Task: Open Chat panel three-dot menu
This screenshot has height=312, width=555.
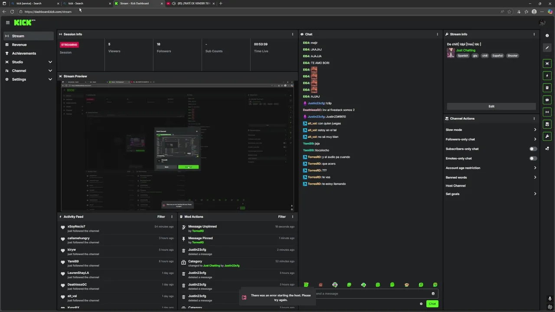Action: click(437, 34)
